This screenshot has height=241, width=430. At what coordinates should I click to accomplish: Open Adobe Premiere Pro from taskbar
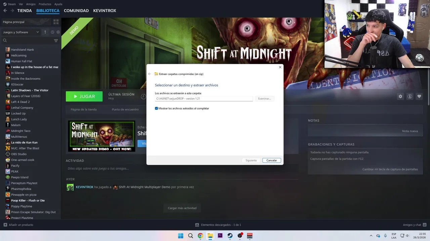(x=220, y=236)
